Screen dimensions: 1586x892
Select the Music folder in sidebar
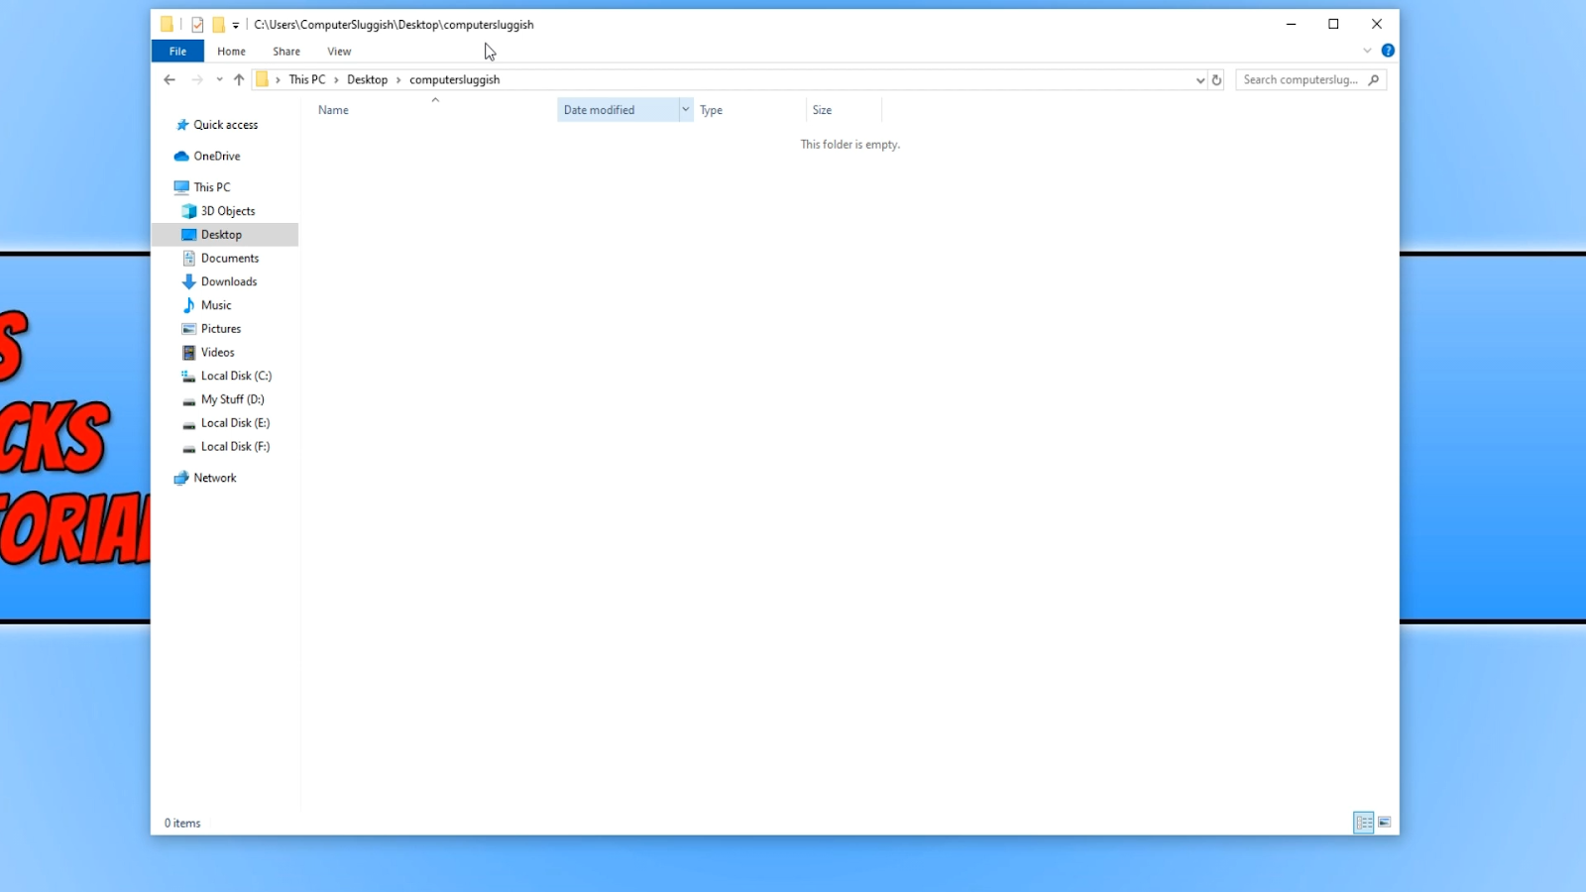pos(214,305)
